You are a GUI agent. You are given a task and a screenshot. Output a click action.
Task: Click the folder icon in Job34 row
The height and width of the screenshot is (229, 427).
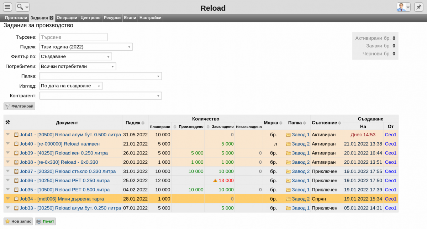coord(288,199)
